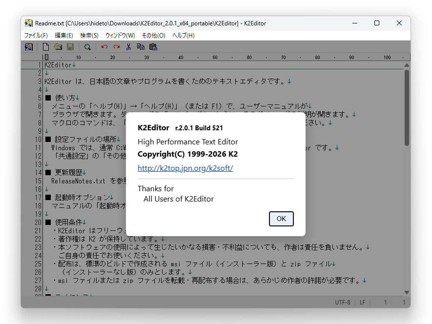Click 'ReleaseNotes.txt' text on line 15
Image resolution: width=432 pixels, height=324 pixels.
(x=79, y=181)
